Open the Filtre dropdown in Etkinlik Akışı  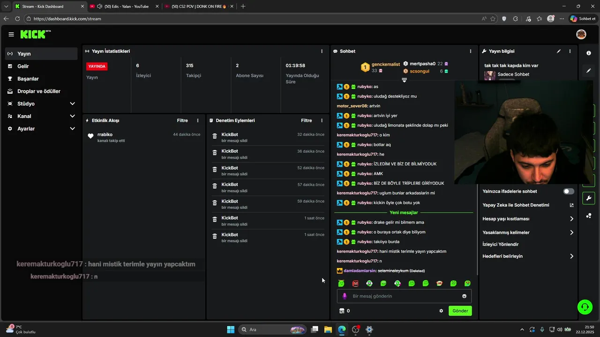(x=182, y=120)
